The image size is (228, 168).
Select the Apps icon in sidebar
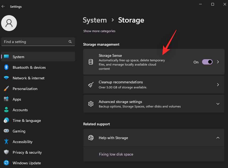click(x=6, y=99)
